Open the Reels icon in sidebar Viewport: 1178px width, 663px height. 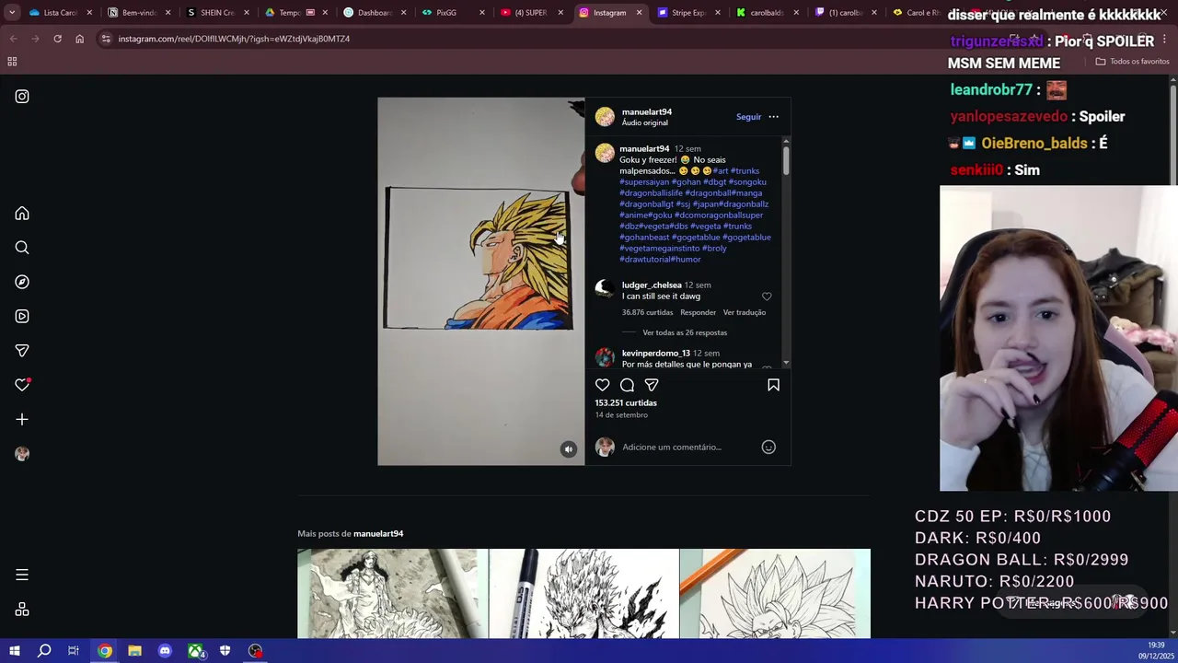22,316
